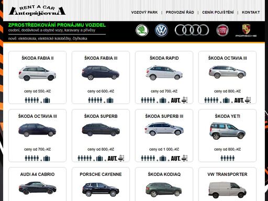This screenshot has width=268, height=201.
Task: Click text 'nově: elektrokola, elektrické koloběžky, čtyřkolka'
Action: (x=48, y=39)
